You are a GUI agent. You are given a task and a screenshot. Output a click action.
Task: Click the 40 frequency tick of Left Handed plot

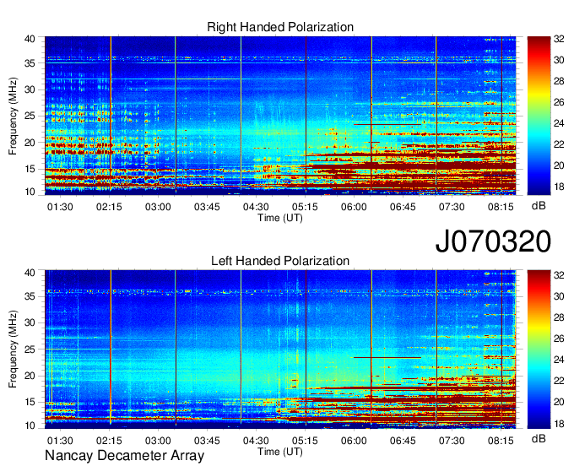pos(30,273)
